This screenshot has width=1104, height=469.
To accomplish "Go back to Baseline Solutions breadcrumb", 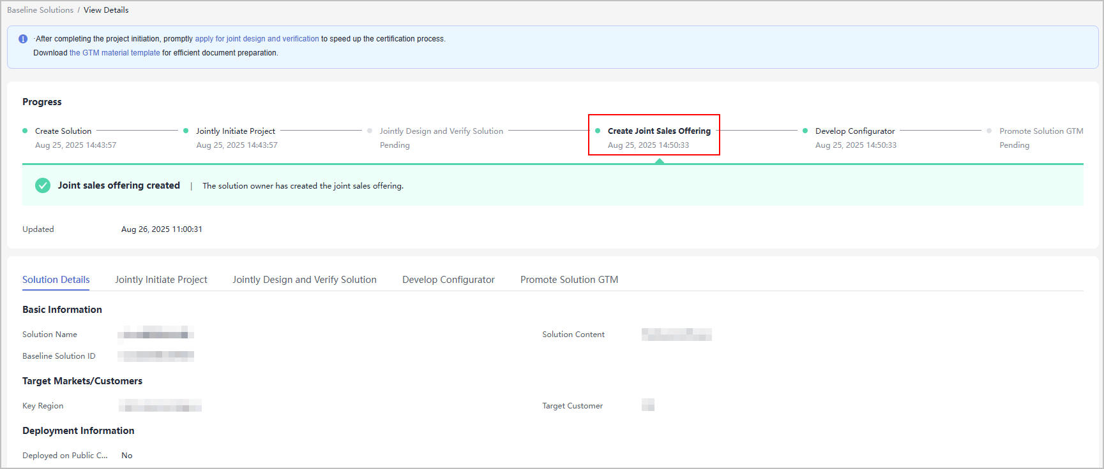I will [x=40, y=10].
